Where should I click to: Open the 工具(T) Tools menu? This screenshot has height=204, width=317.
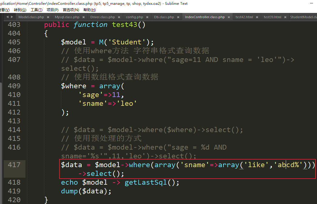tap(36, 10)
